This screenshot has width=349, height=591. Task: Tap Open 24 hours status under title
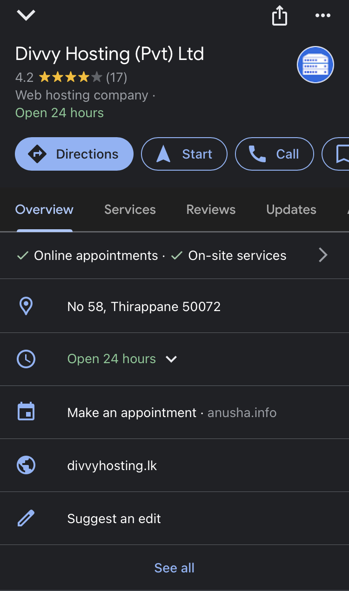click(x=60, y=113)
